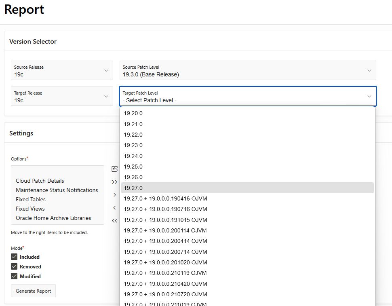Choose patch level 19.26.0
Image resolution: width=392 pixels, height=306 pixels.
coord(247,177)
